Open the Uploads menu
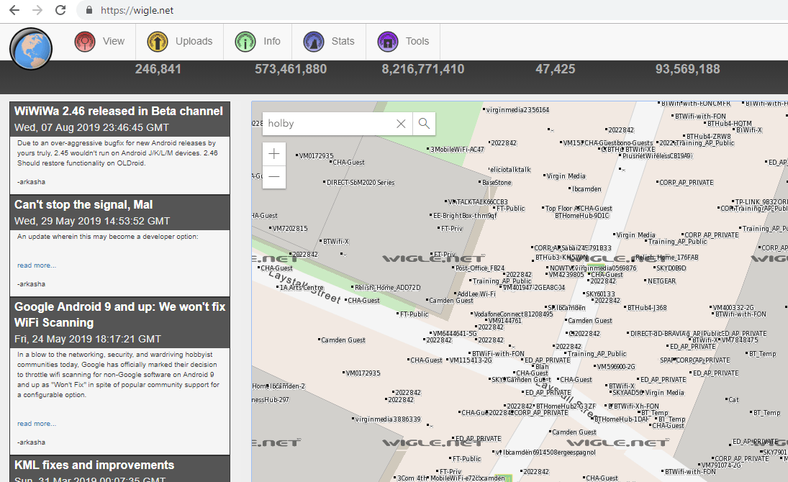Image resolution: width=788 pixels, height=482 pixels. tap(194, 42)
